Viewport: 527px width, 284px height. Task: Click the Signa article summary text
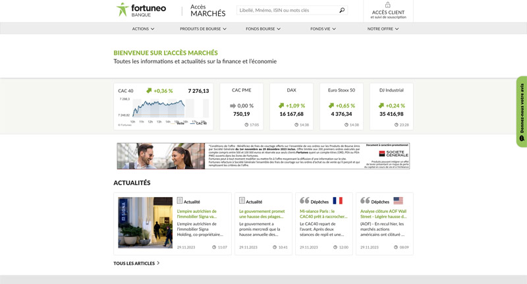click(x=200, y=229)
